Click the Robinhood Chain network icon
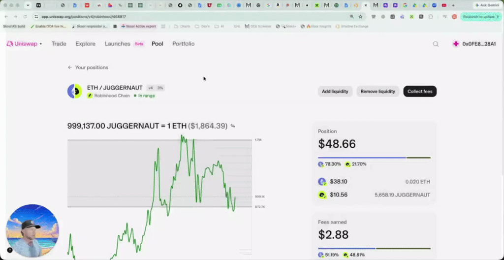504x260 pixels. click(x=90, y=96)
